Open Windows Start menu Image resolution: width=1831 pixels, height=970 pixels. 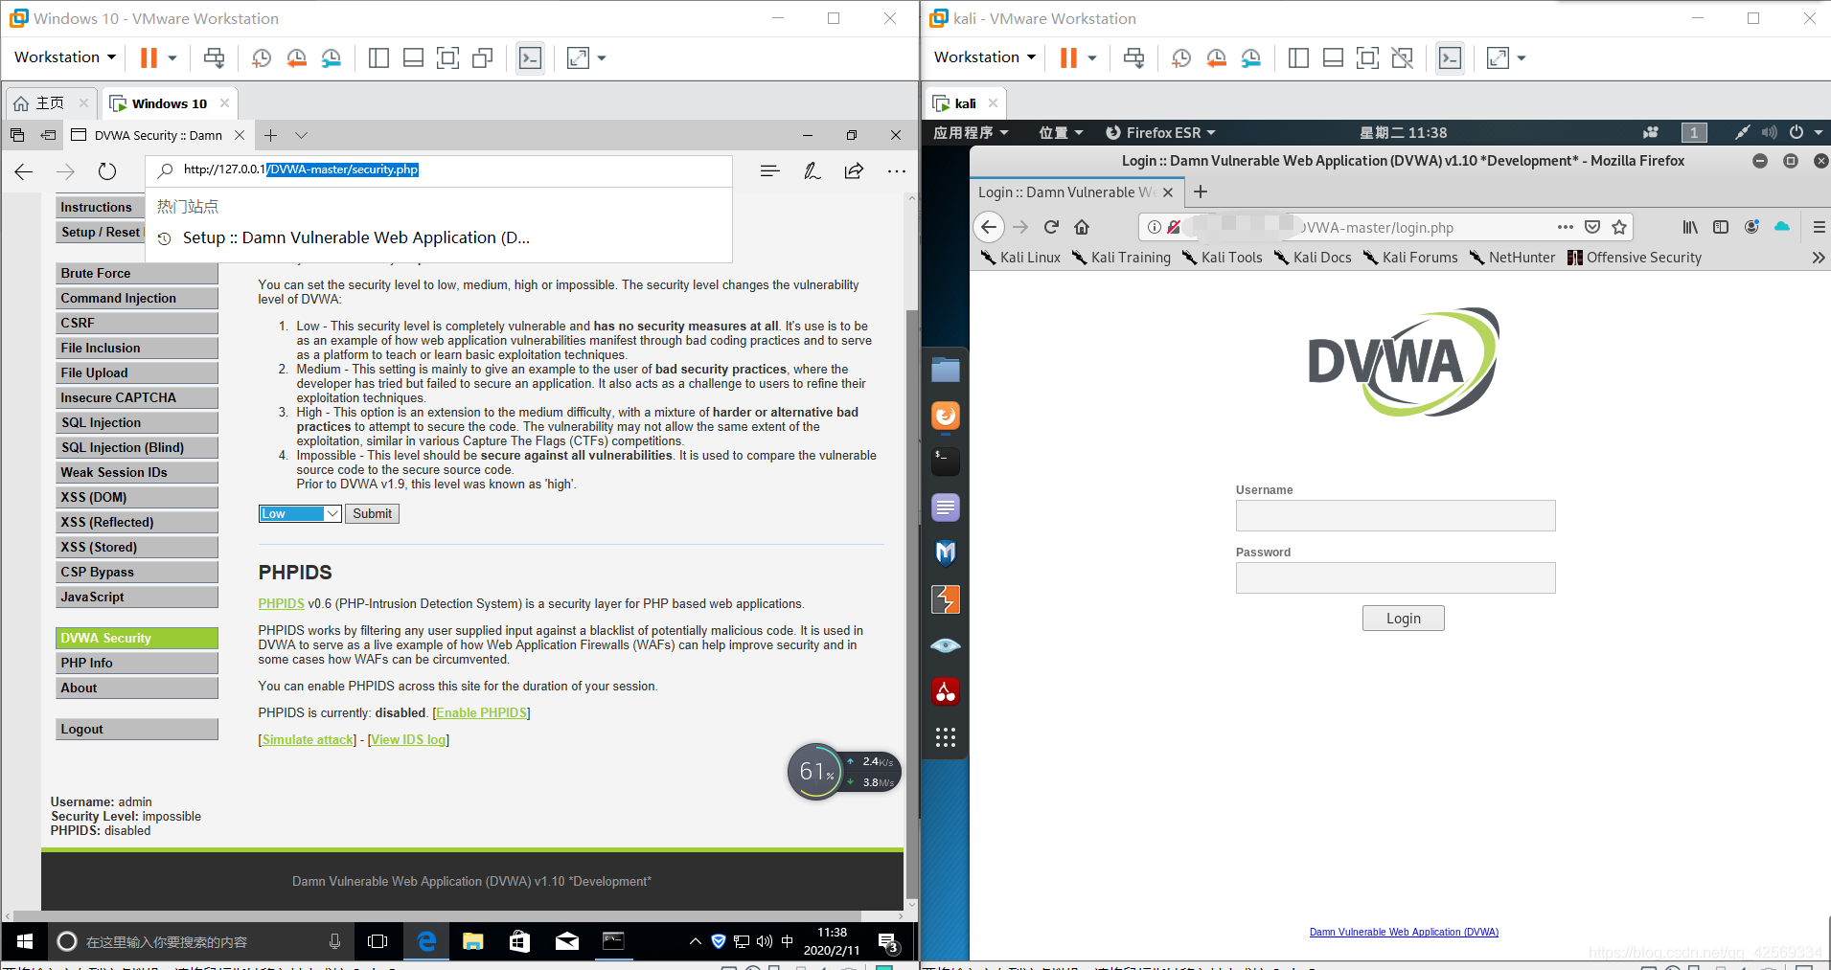tap(25, 941)
